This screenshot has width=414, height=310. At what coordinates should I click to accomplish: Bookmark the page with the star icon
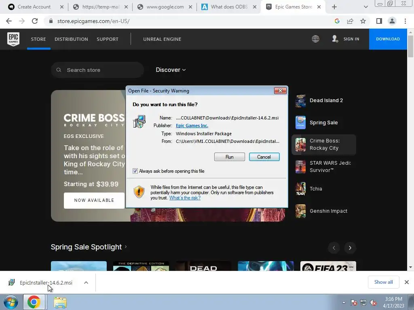[363, 21]
